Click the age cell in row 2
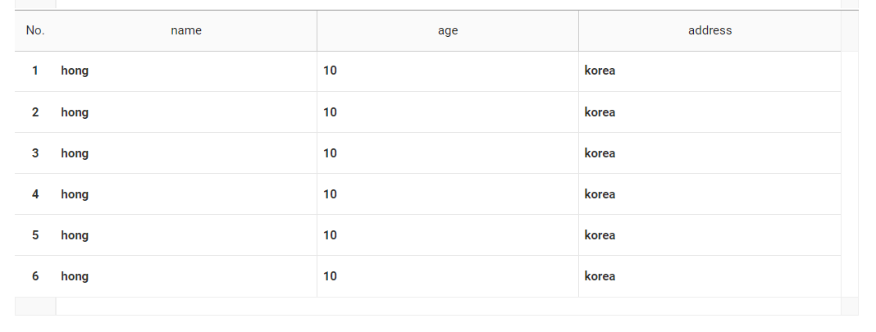 pos(448,112)
